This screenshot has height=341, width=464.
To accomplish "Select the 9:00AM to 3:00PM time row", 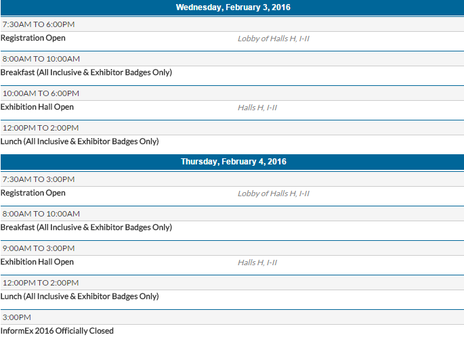I will coord(39,248).
